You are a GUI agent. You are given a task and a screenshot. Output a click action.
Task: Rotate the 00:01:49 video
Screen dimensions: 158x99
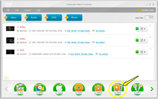pos(145,29)
